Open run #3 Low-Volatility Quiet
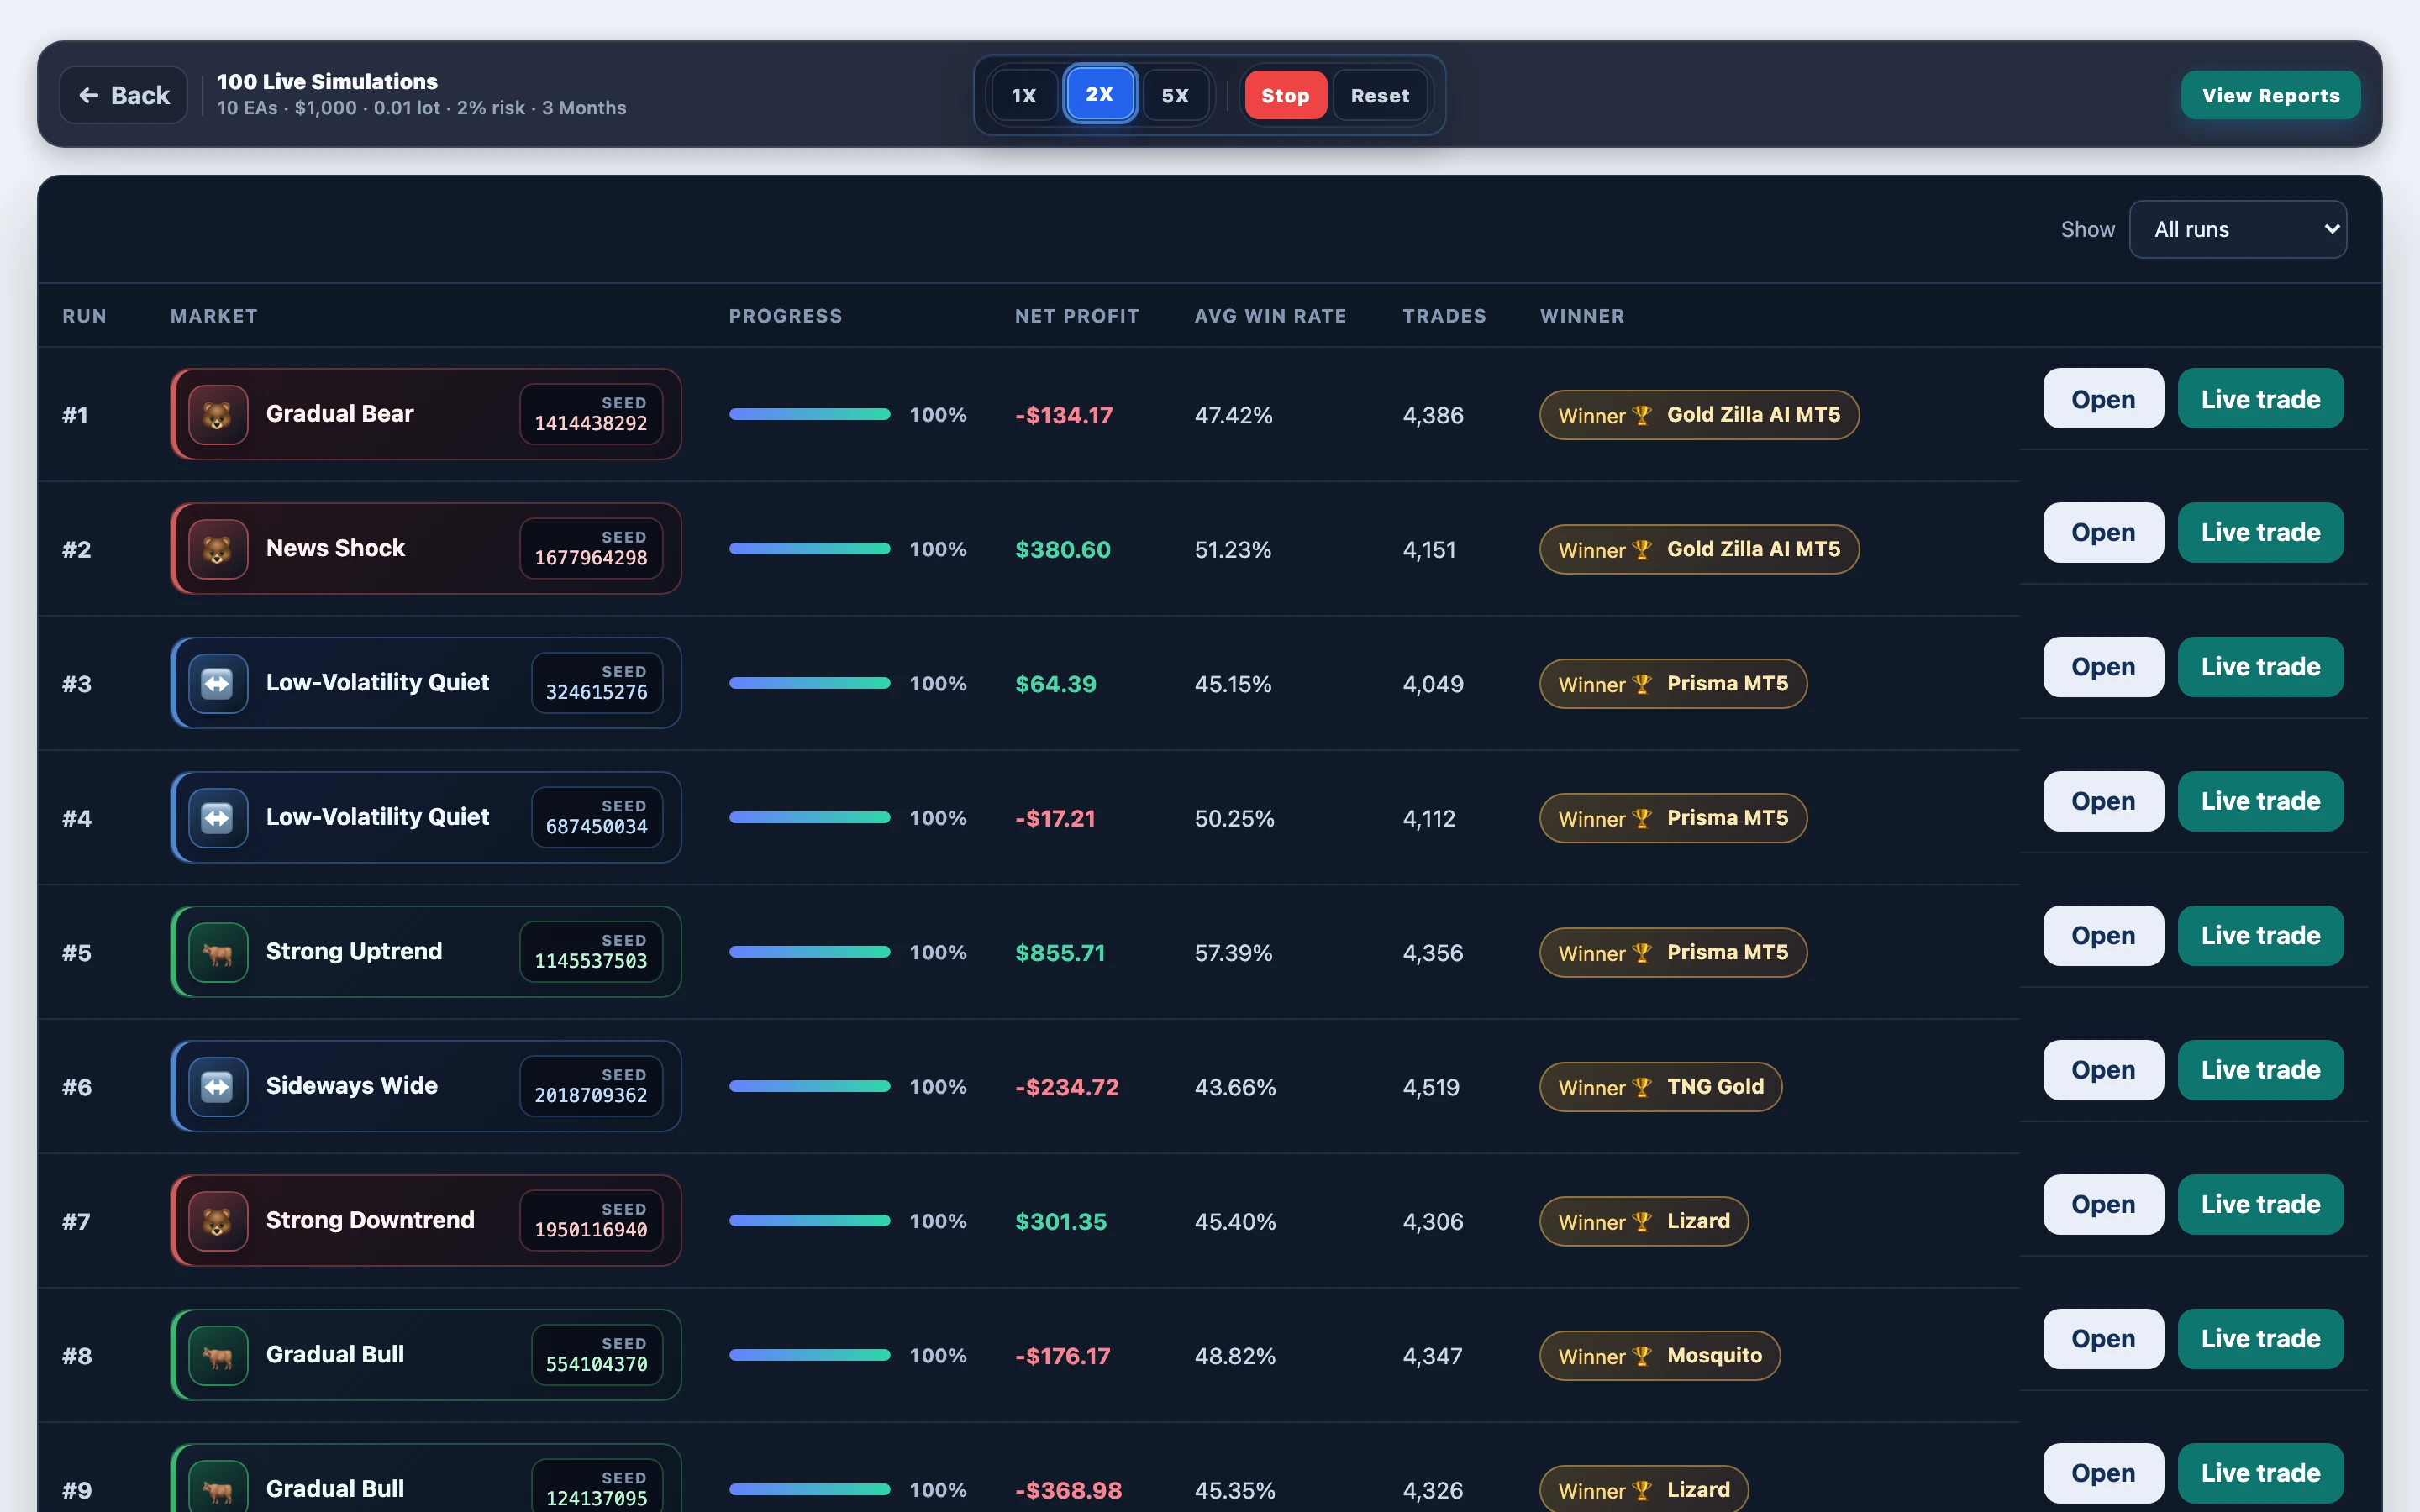Screen dimensions: 2420x1512 [x=2103, y=667]
